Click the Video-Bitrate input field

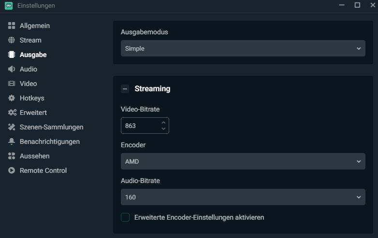[x=139, y=126]
